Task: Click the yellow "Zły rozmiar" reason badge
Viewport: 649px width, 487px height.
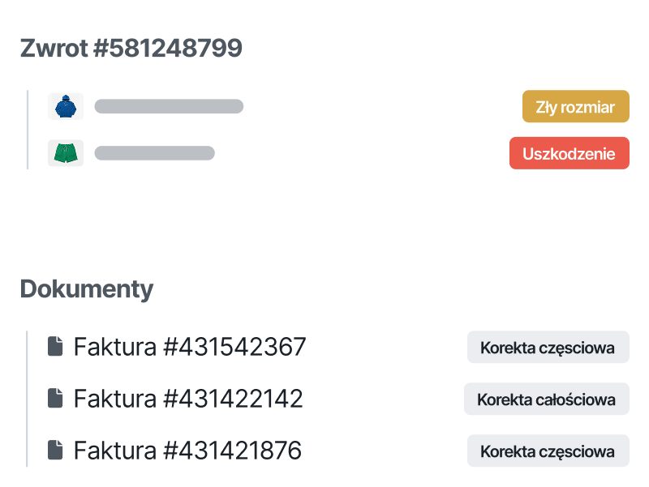Action: [x=575, y=107]
